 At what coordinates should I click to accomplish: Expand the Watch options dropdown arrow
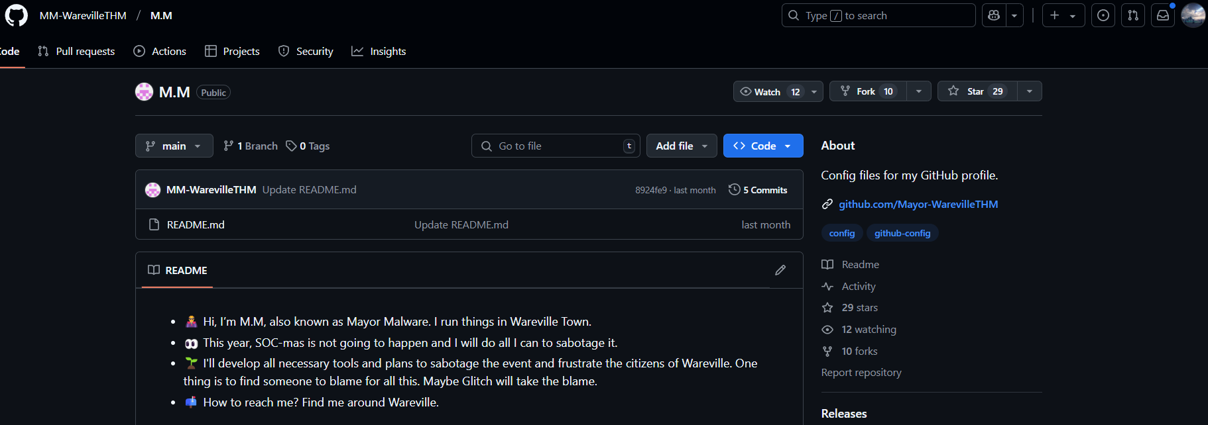point(814,91)
